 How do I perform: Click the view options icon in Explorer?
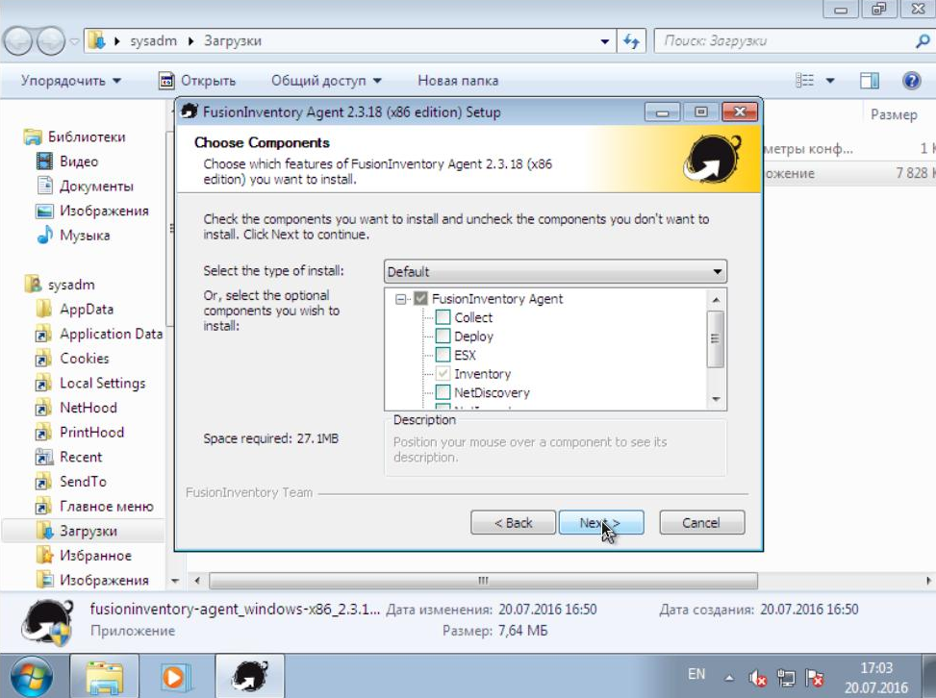click(804, 80)
